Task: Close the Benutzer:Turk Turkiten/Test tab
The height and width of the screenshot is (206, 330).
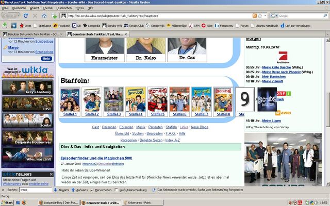Action: pos(126,34)
